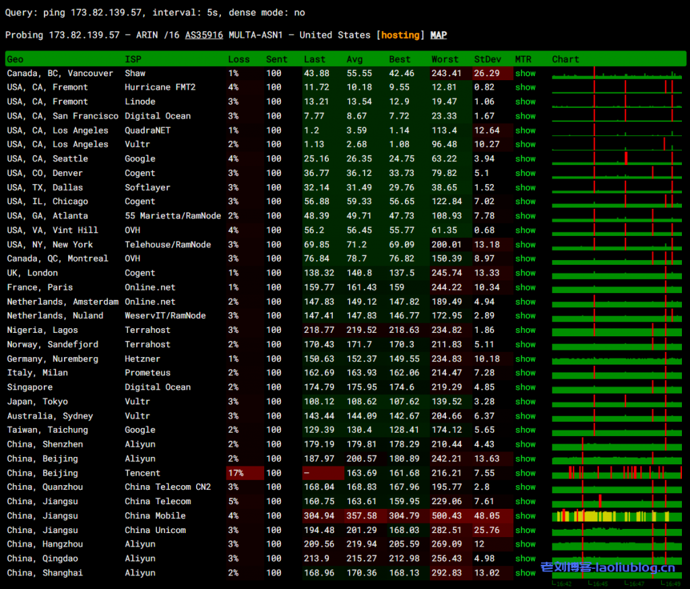Click the Worst column header
The width and height of the screenshot is (690, 589).
tap(445, 59)
